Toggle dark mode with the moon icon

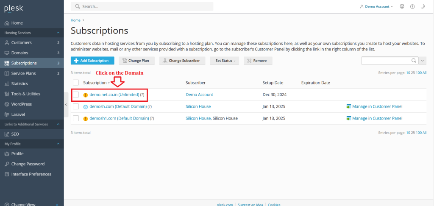pos(423,7)
